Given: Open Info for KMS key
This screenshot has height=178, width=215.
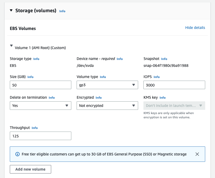Looking at the screenshot, I should (163, 98).
